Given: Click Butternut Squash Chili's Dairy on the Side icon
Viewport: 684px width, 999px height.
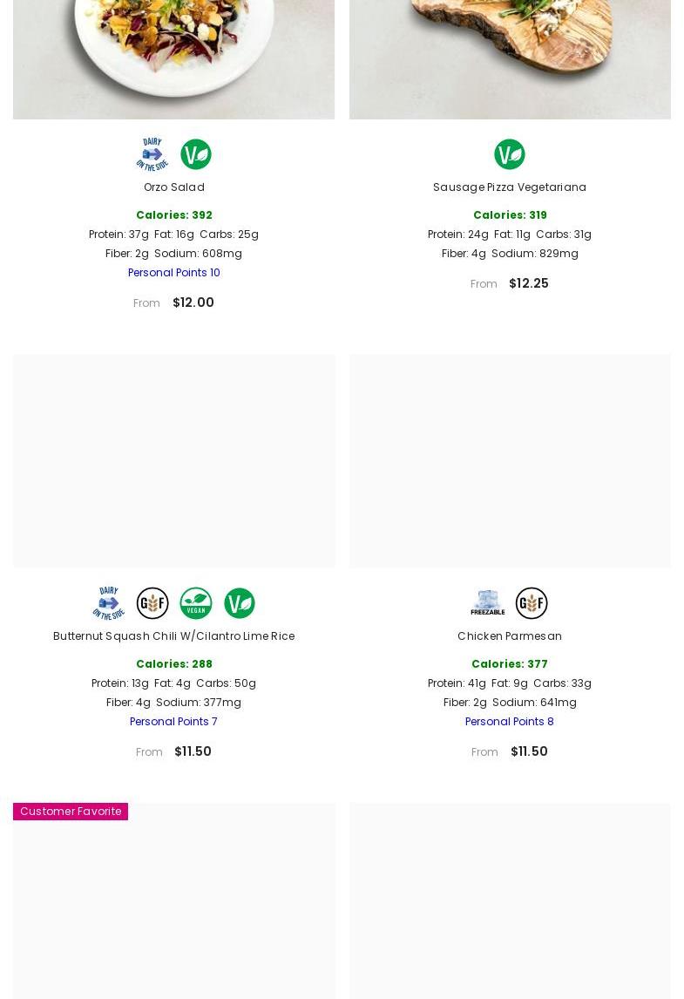Looking at the screenshot, I should (109, 603).
